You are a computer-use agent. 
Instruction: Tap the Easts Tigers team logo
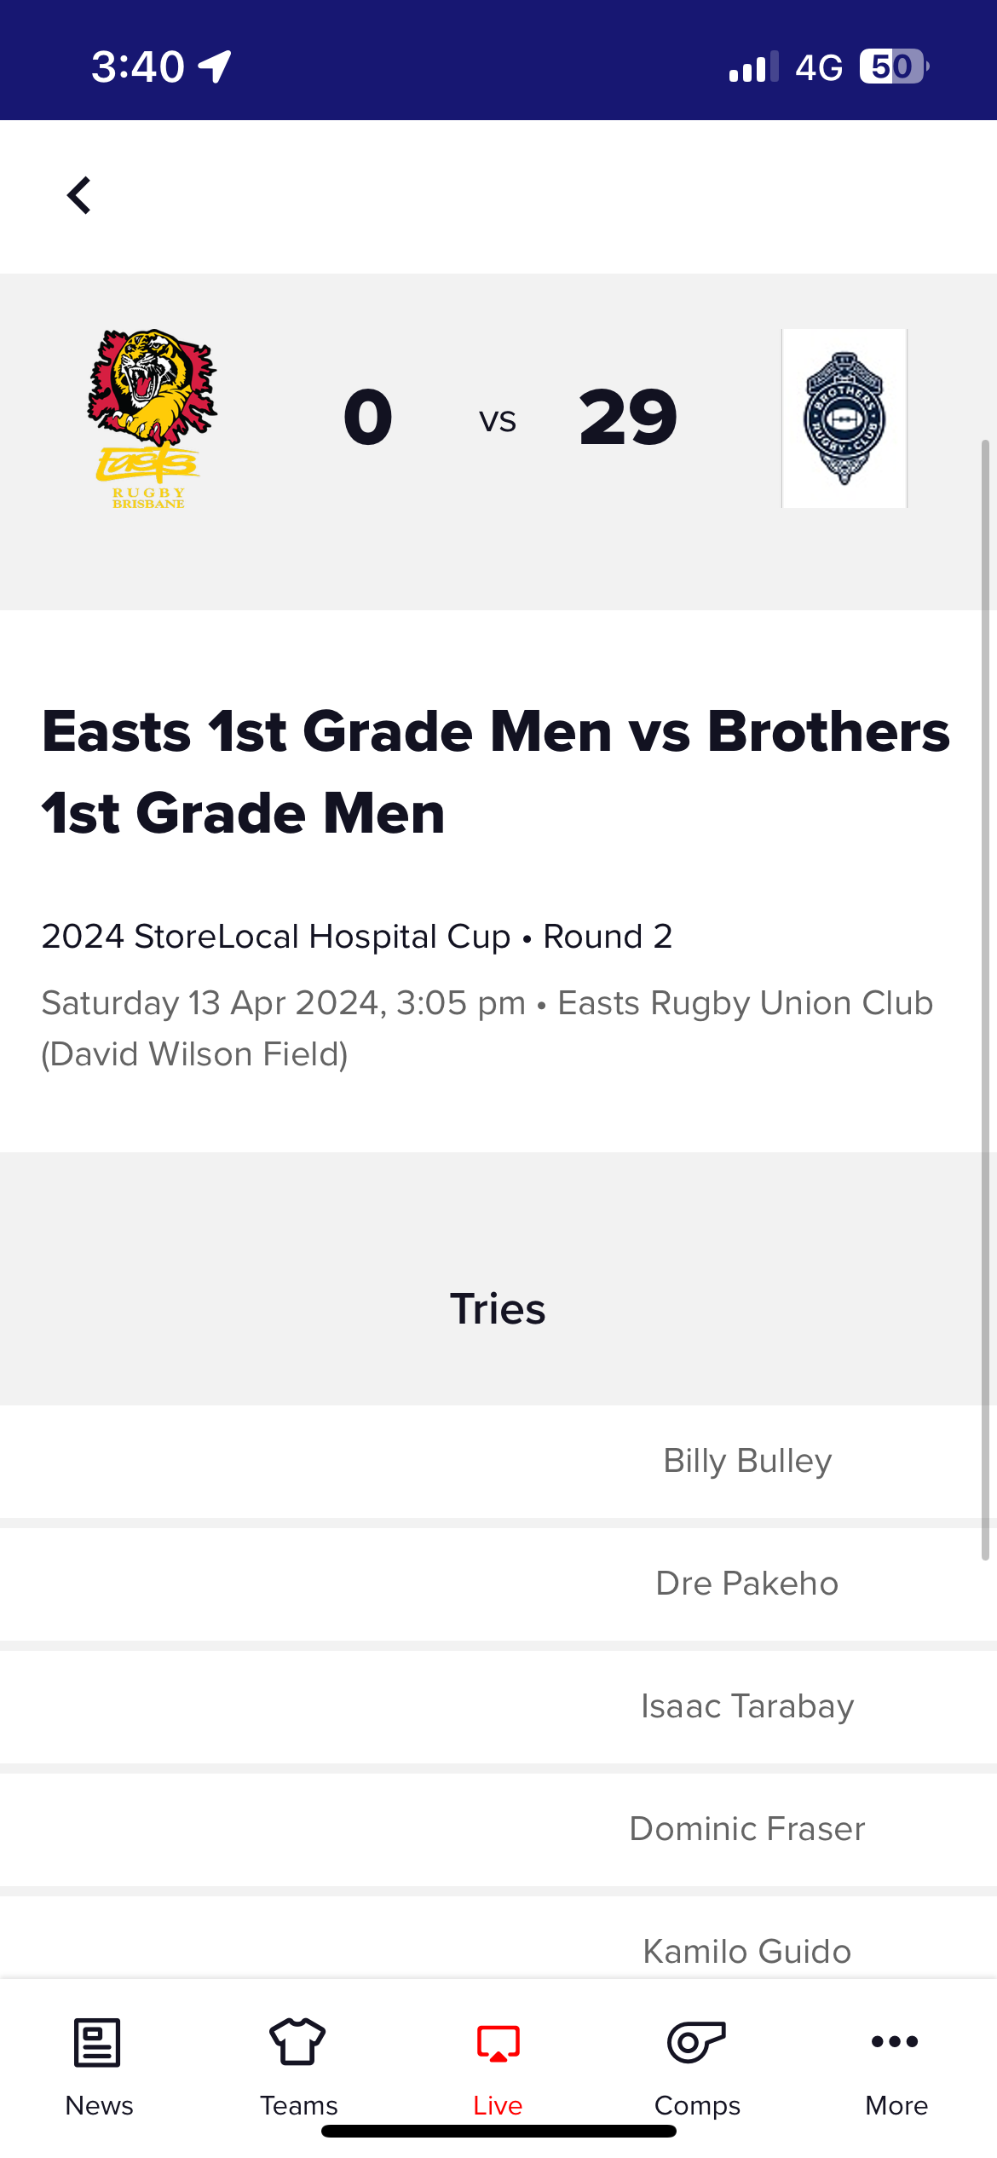click(x=151, y=418)
